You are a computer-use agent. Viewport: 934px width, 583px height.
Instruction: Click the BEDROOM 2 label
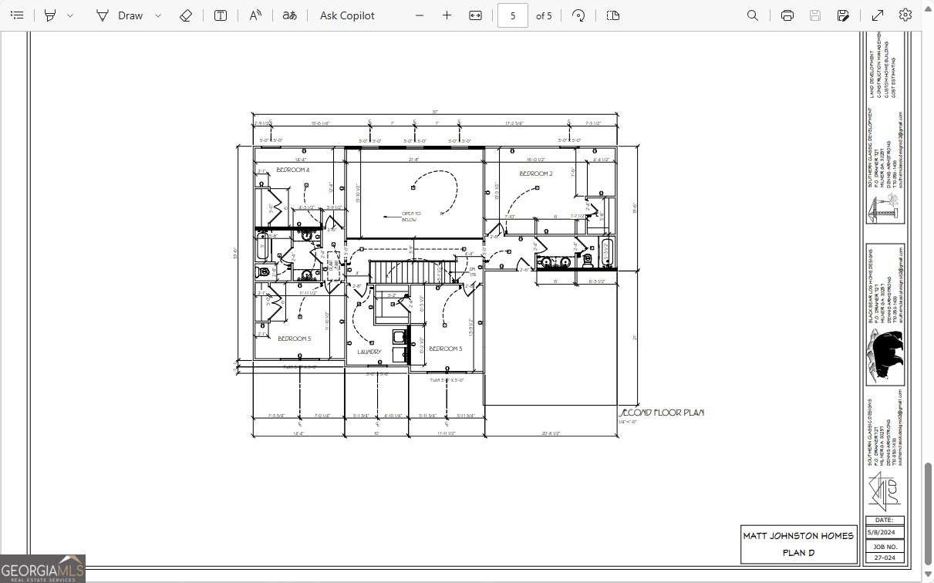coord(536,174)
